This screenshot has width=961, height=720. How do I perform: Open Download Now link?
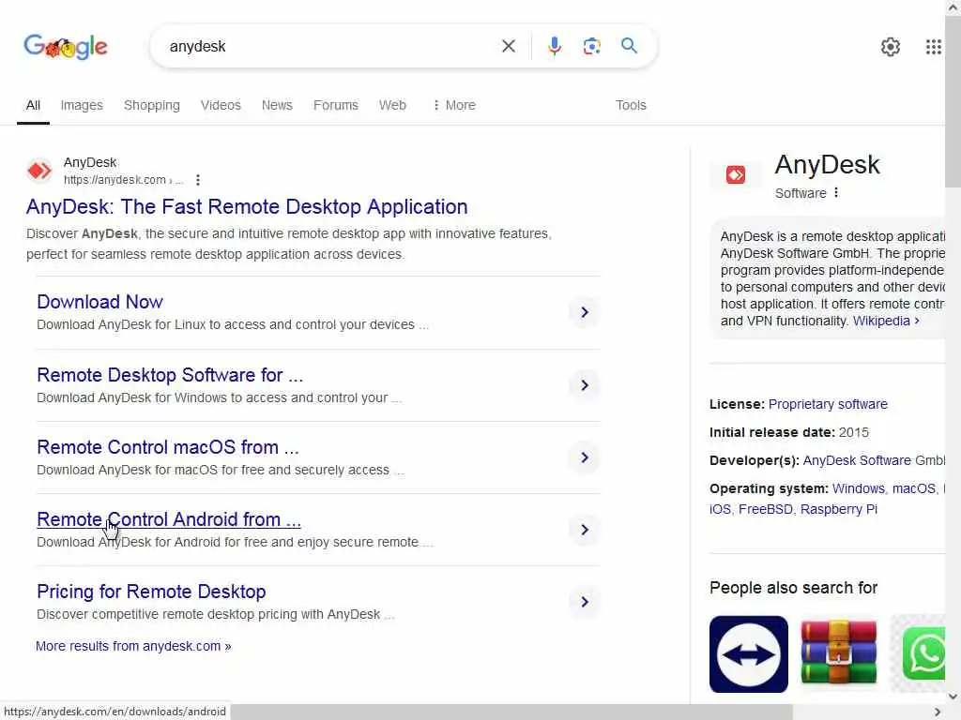pyautogui.click(x=99, y=302)
